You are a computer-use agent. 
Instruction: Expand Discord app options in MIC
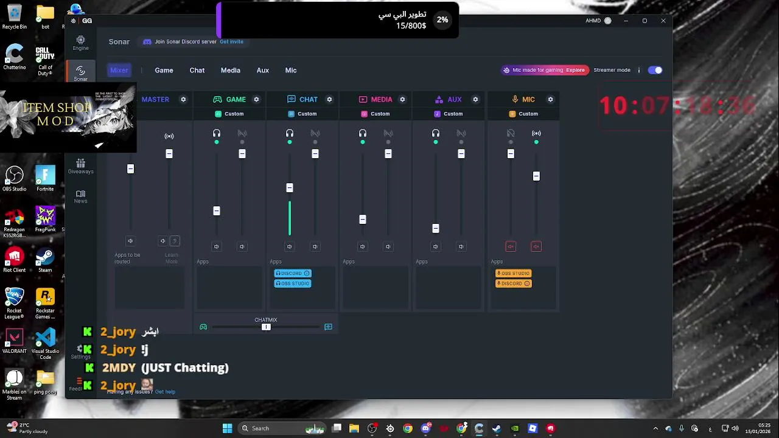pyautogui.click(x=527, y=283)
